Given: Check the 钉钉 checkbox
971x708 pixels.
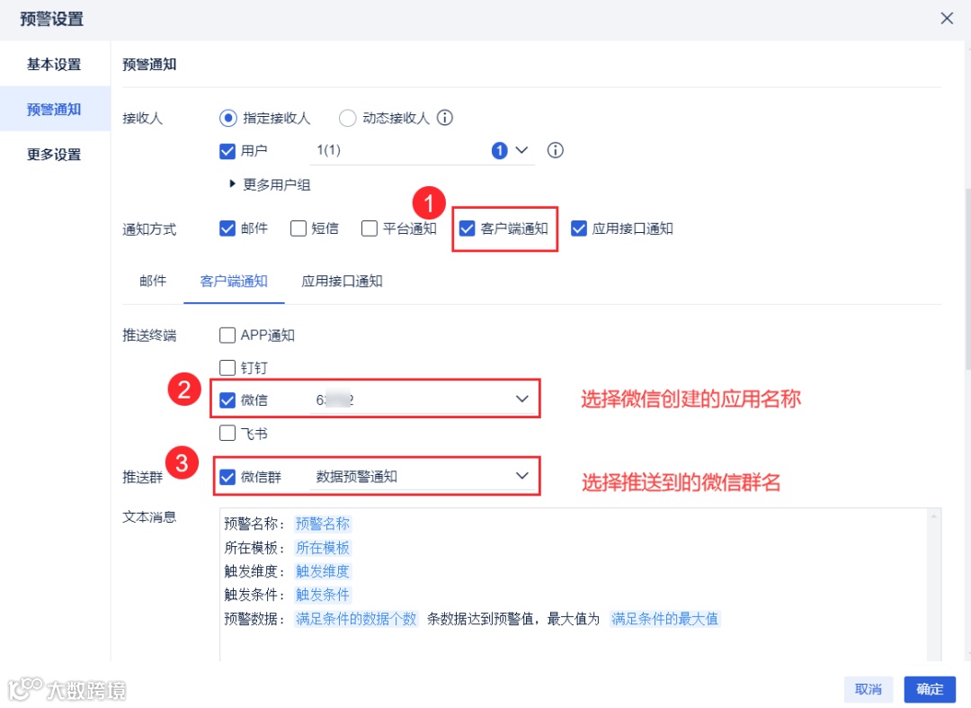Looking at the screenshot, I should coord(227,368).
